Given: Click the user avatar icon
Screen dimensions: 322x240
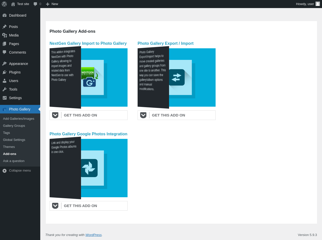Looking at the screenshot, I should pyautogui.click(x=318, y=4).
